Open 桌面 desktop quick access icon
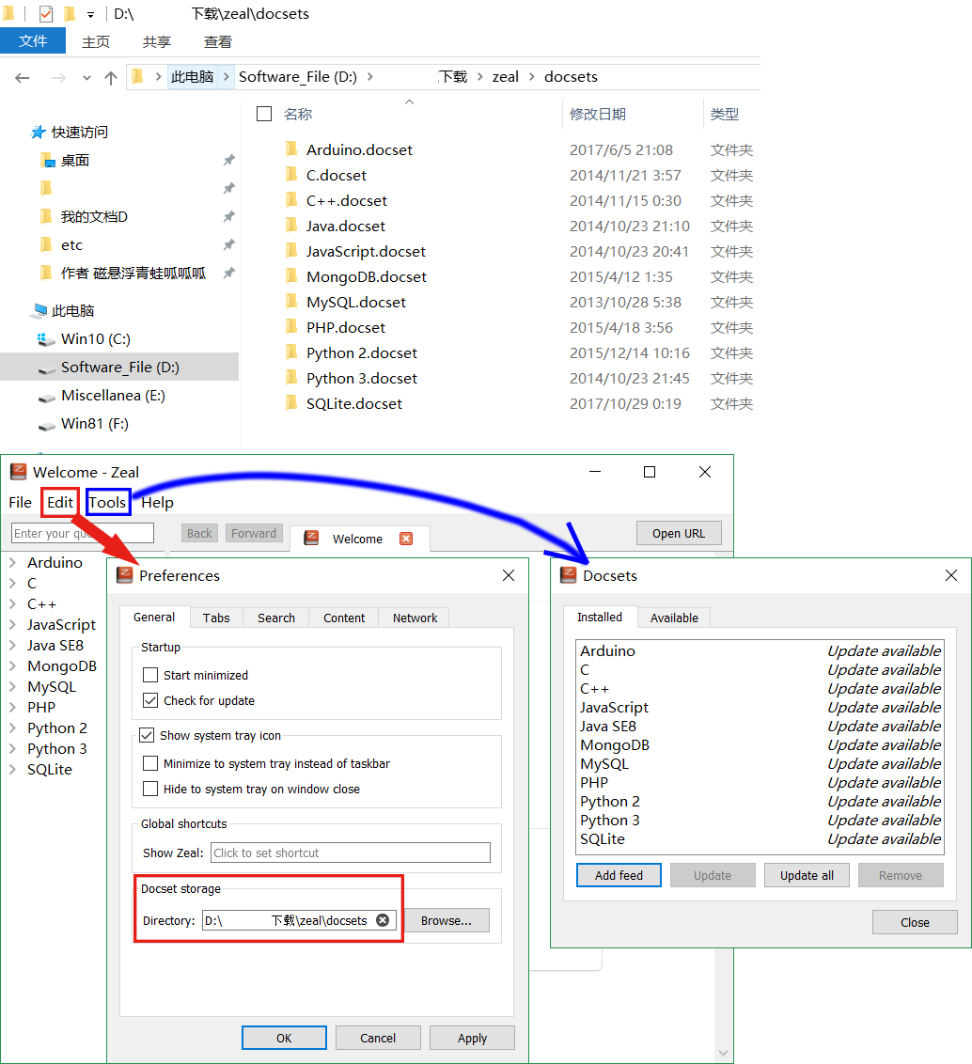The width and height of the screenshot is (972, 1064). point(47,161)
